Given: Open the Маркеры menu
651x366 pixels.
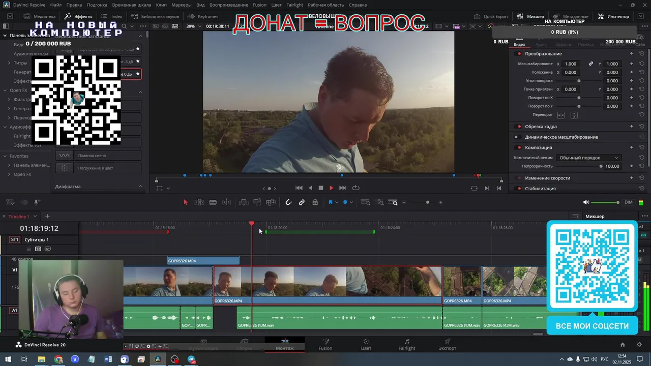Looking at the screenshot, I should (182, 5).
